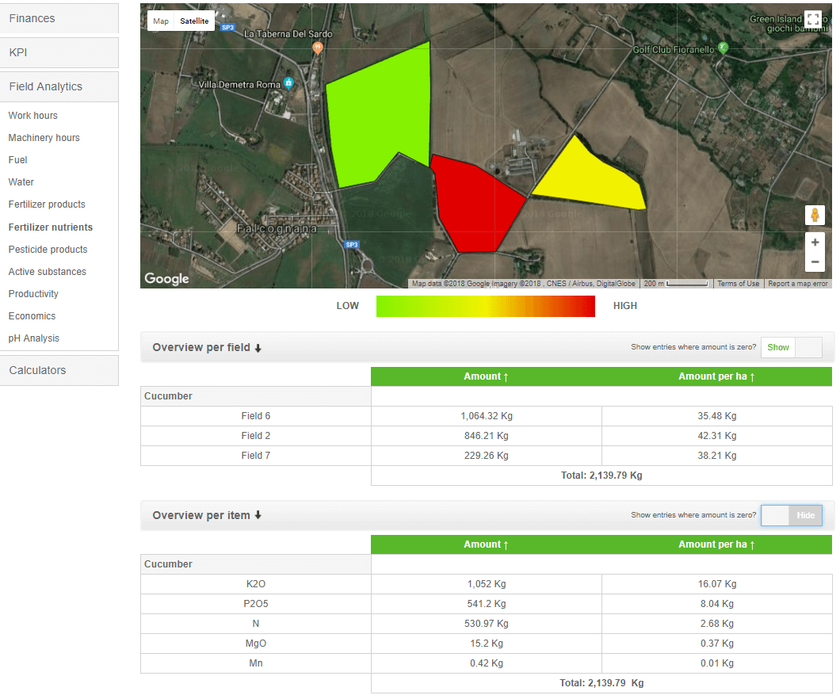This screenshot has width=840, height=699.
Task: Switch map to Satellite view
Action: 194,21
